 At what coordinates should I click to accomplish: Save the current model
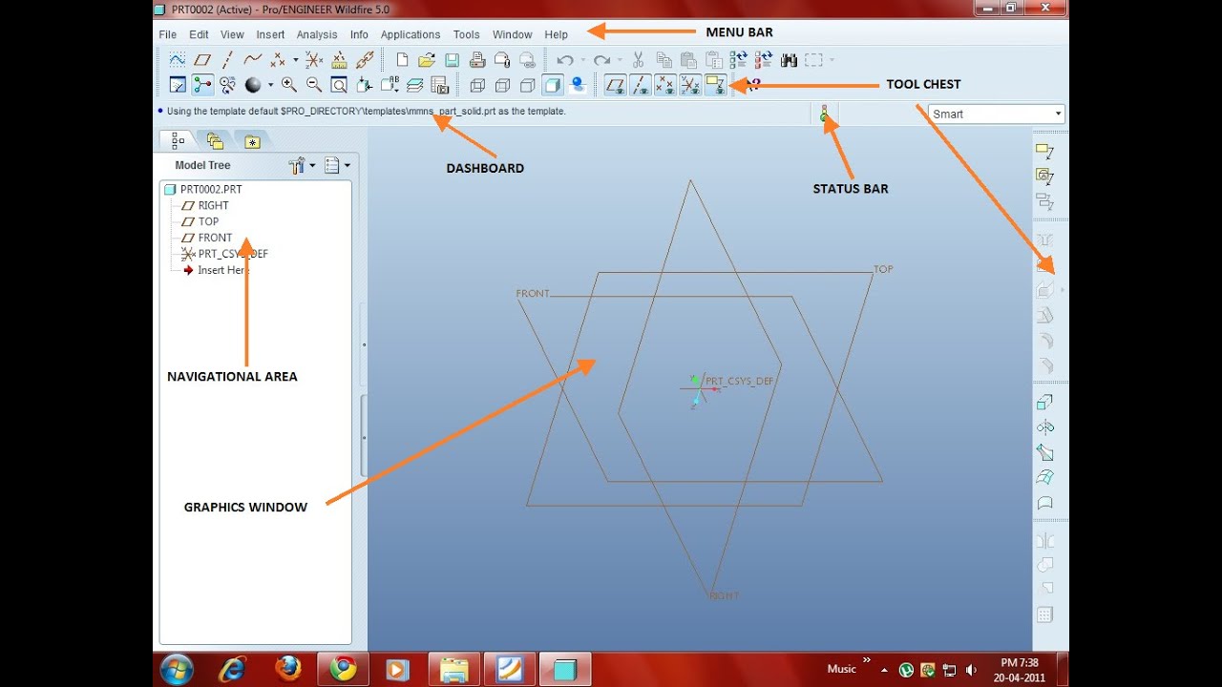coord(452,60)
